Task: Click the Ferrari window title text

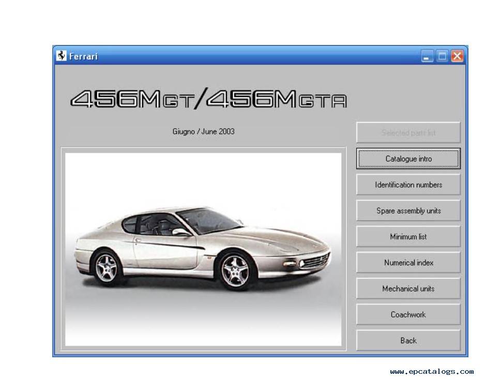Action: click(83, 56)
